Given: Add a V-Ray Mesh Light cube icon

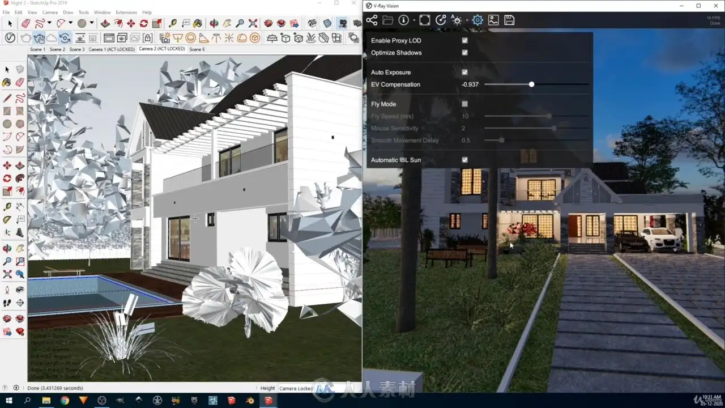Looking at the screenshot, I should [255, 39].
